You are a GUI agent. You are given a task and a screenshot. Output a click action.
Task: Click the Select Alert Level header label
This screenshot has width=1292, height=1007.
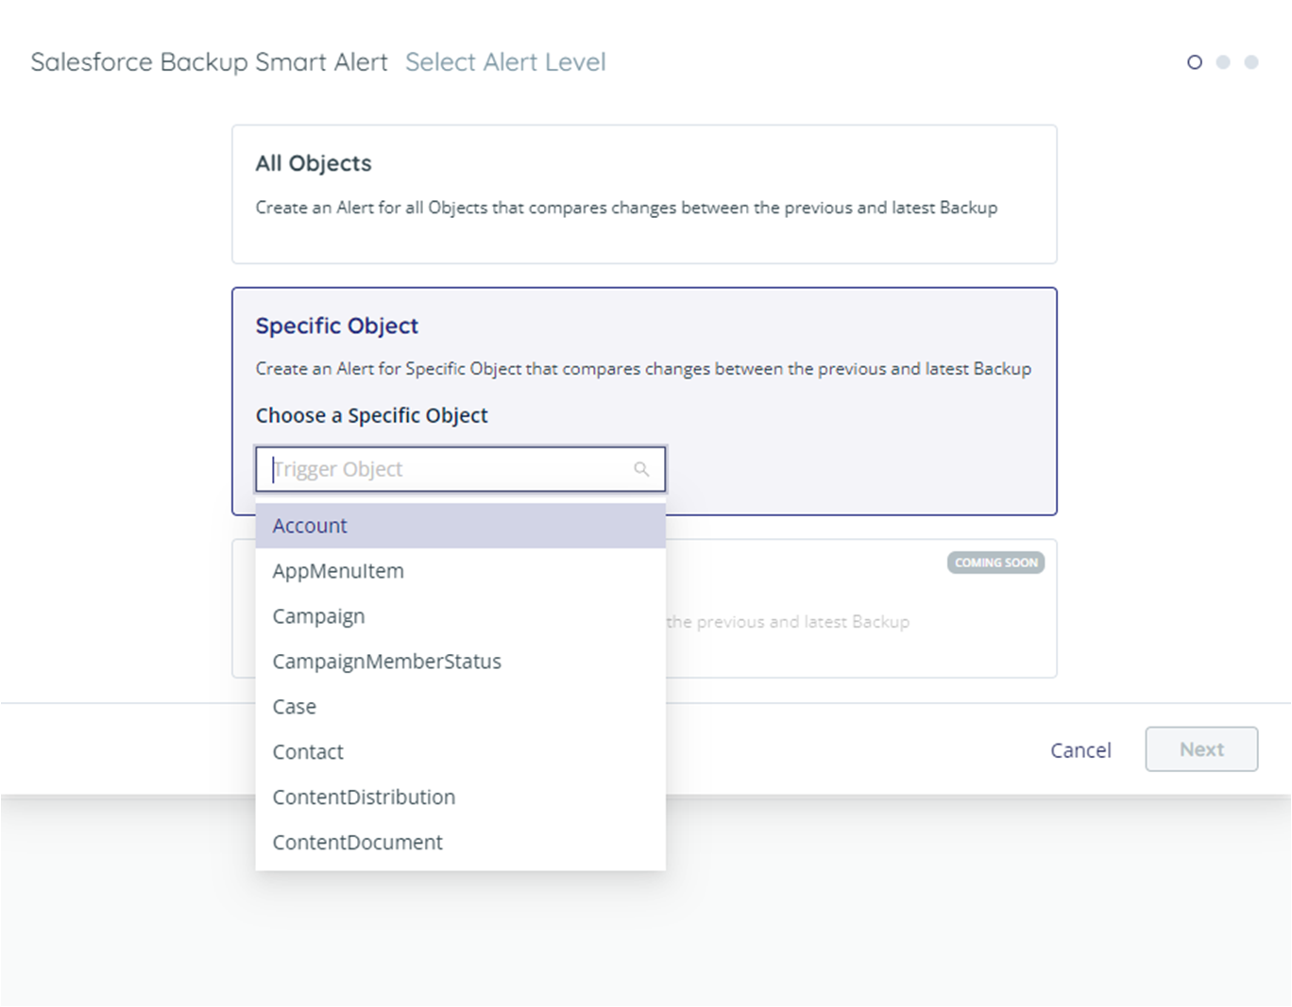(x=506, y=61)
